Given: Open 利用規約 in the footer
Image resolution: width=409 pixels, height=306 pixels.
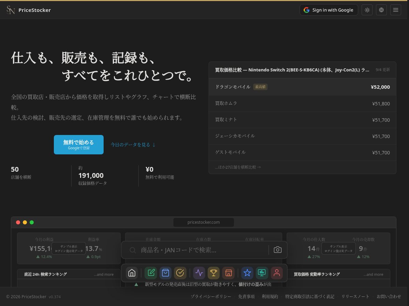Looking at the screenshot, I should coord(270,296).
